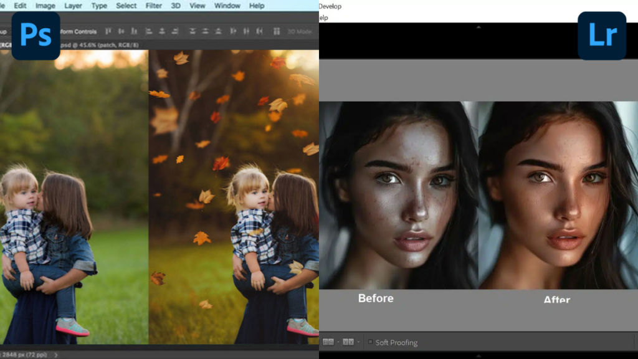Select the distribute vertical centers icon
The image size is (638, 359).
click(204, 31)
